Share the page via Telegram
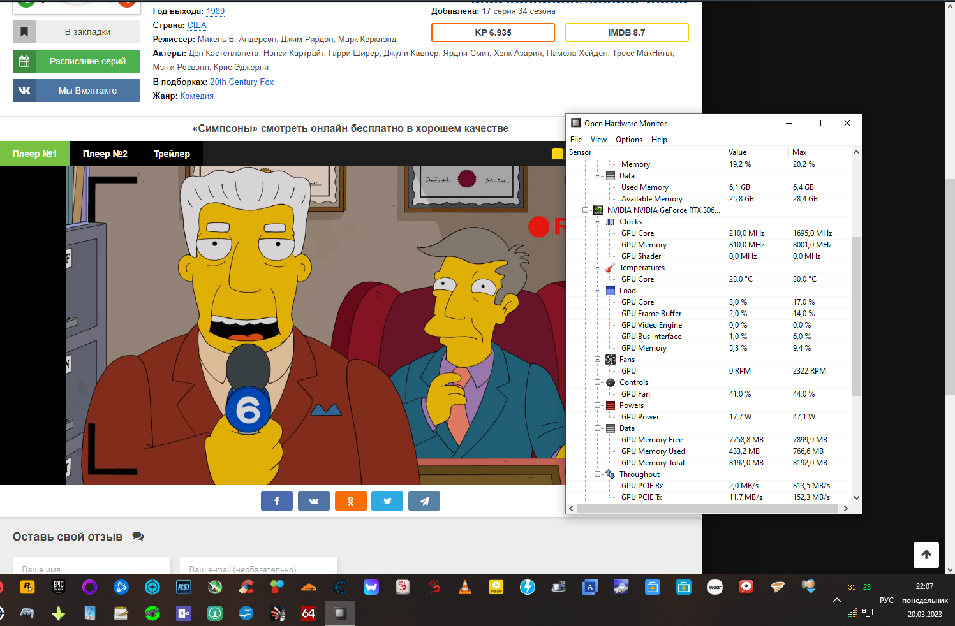 pos(424,501)
